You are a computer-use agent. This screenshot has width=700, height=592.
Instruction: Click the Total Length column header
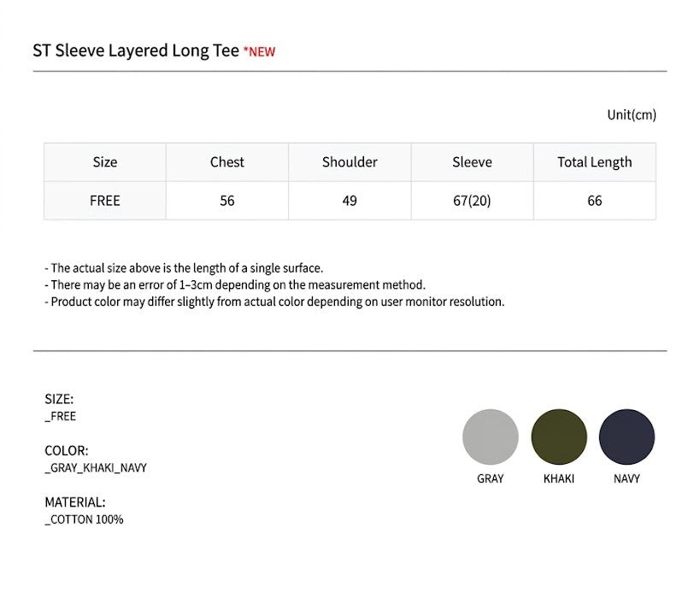point(595,162)
